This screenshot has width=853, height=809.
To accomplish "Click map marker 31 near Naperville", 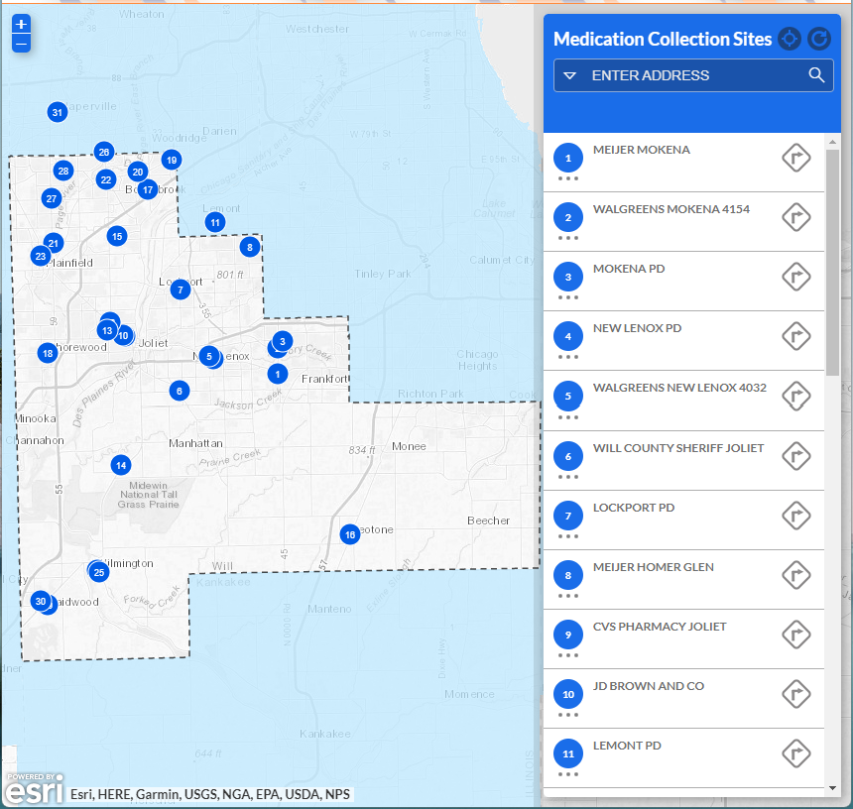I will pyautogui.click(x=58, y=112).
